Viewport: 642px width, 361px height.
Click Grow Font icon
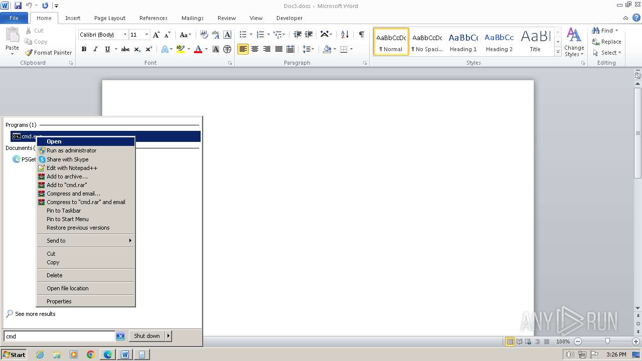point(156,35)
